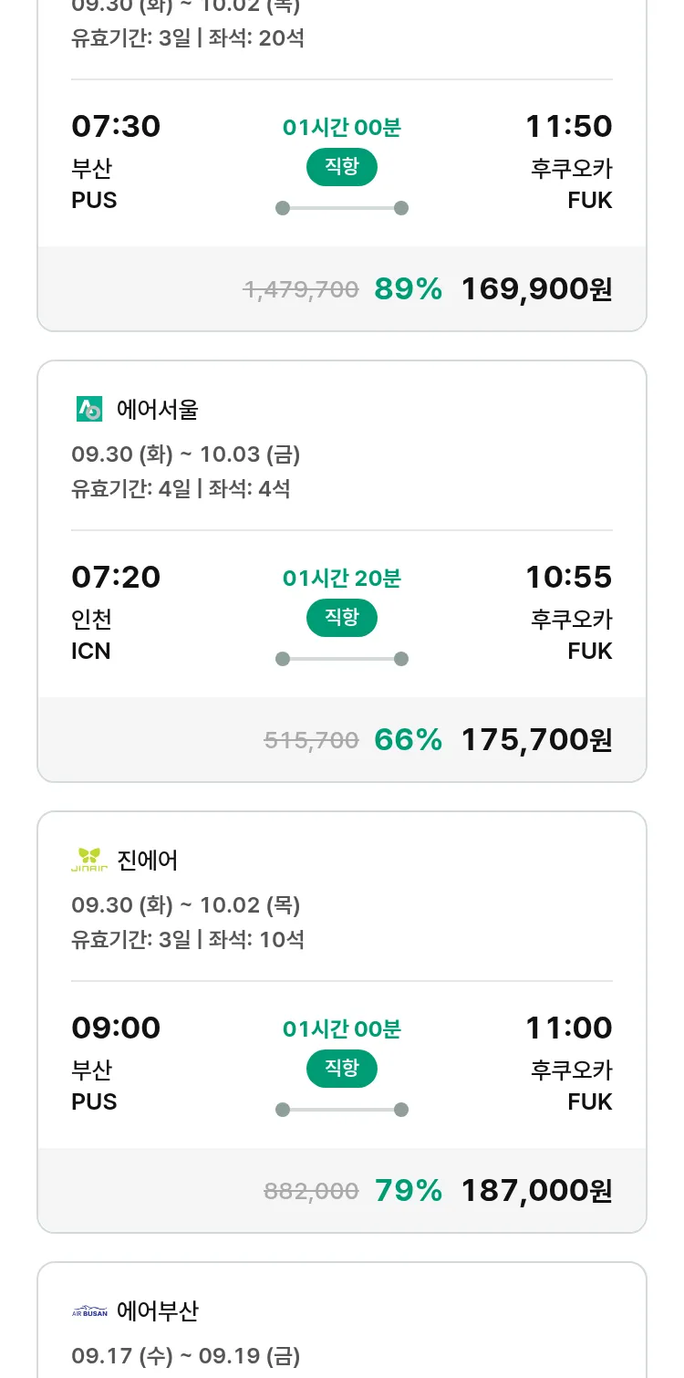The height and width of the screenshot is (1378, 684).
Task: Click the 01시간 20분 flight duration
Action: click(341, 579)
